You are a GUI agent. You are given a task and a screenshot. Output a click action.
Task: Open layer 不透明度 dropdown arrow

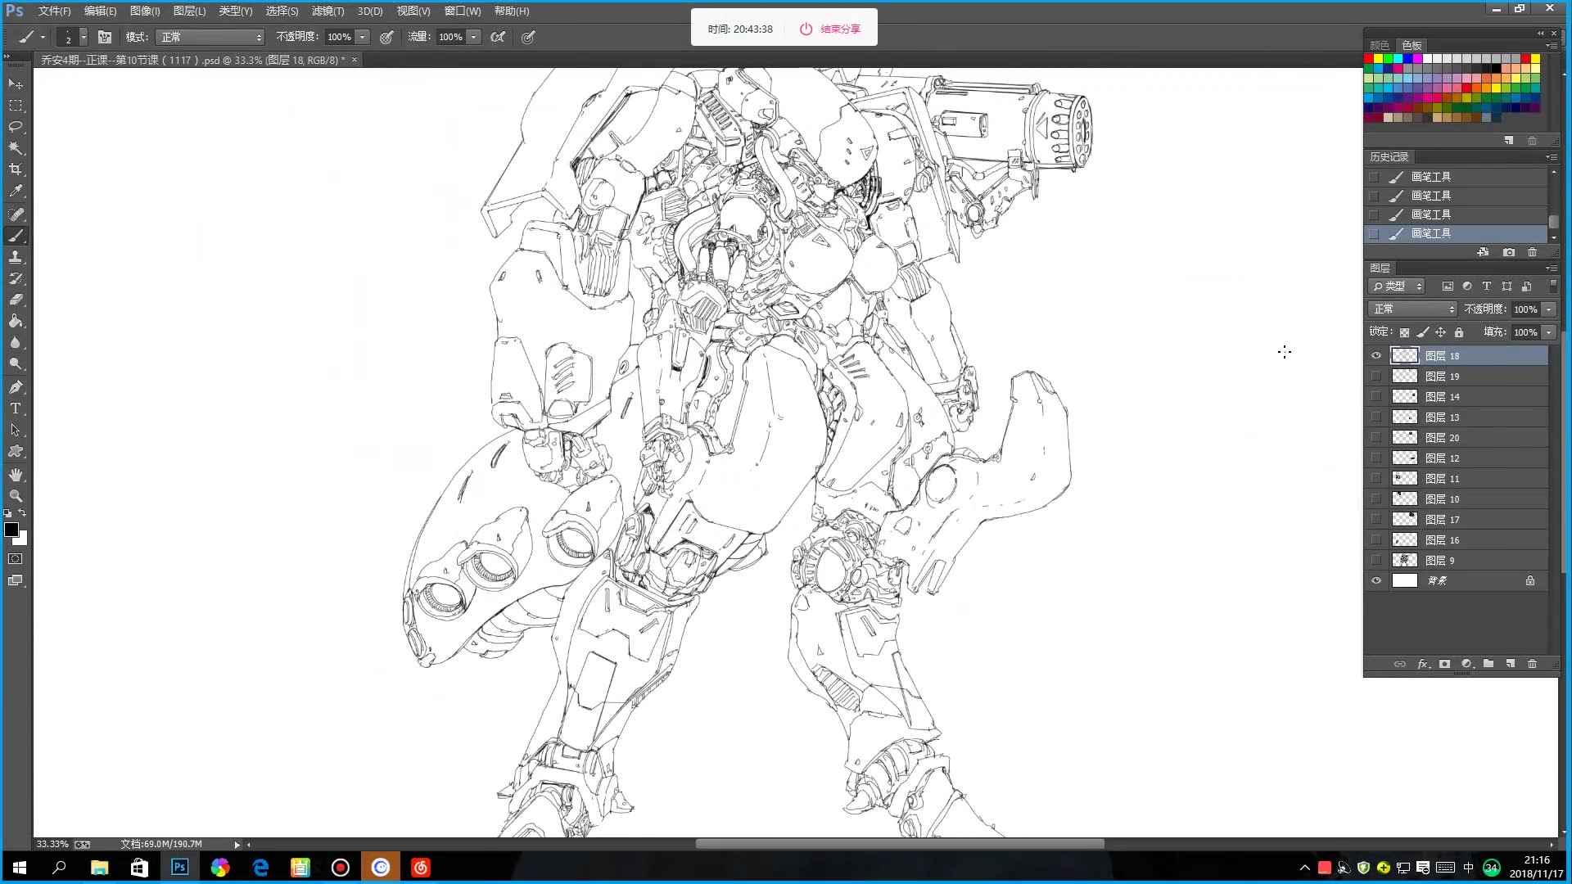point(1549,309)
